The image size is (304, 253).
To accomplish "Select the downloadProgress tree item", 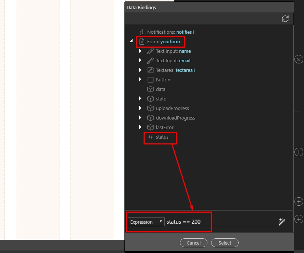I will click(x=175, y=118).
